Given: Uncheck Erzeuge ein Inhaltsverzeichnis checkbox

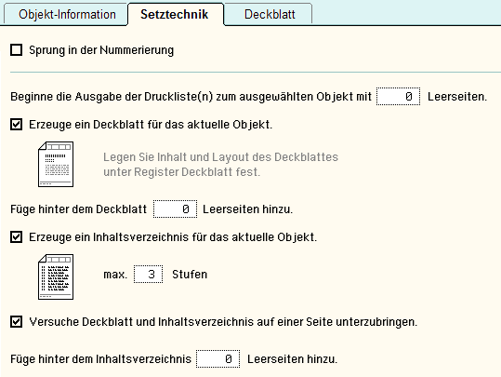Looking at the screenshot, I should click(x=17, y=236).
